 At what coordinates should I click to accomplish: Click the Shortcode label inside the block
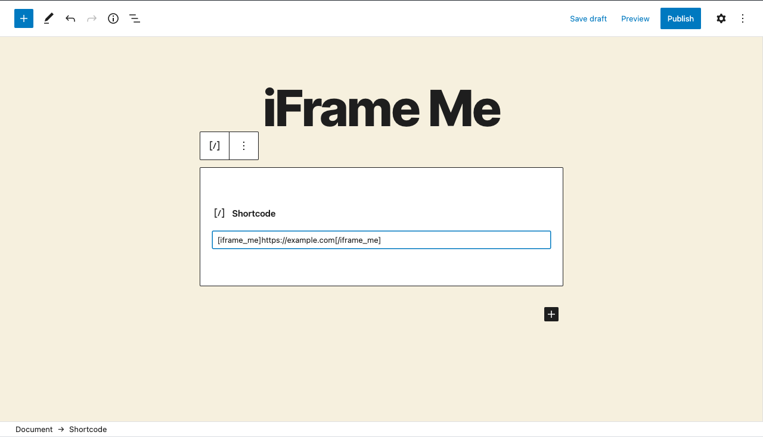coord(254,214)
